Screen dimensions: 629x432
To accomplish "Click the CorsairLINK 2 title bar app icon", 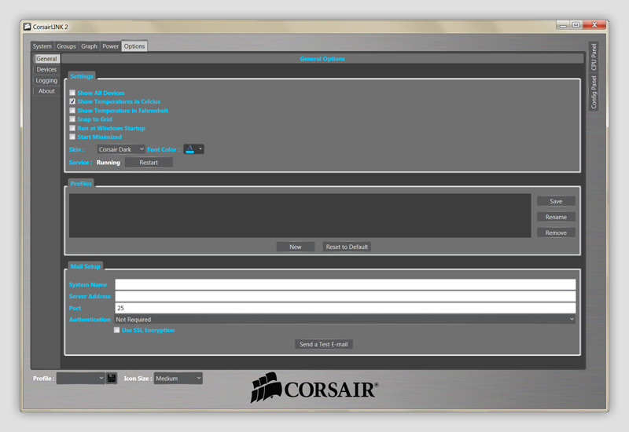I will tap(27, 27).
